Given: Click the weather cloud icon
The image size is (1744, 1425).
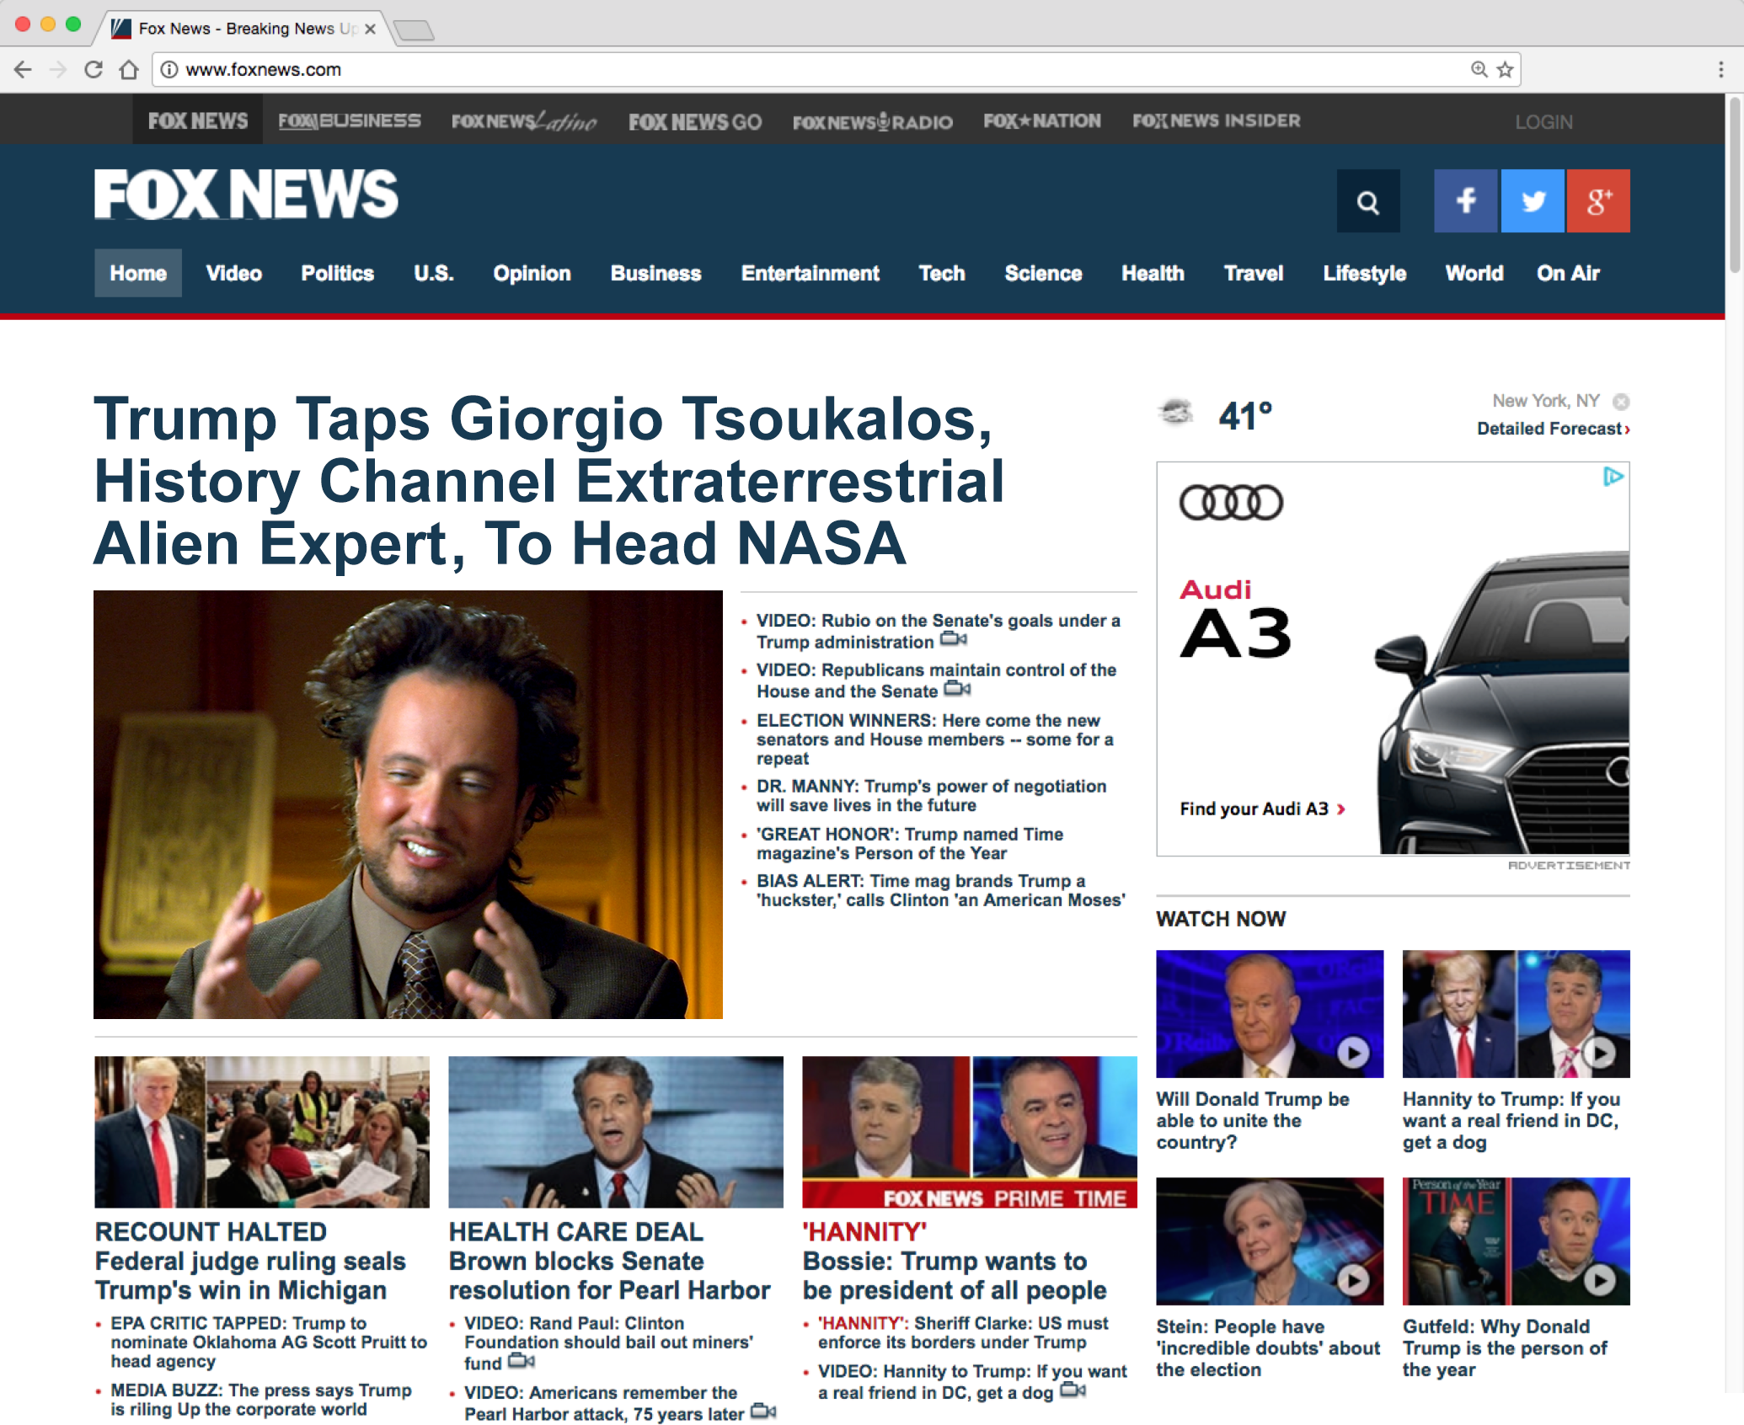Looking at the screenshot, I should click(x=1176, y=413).
